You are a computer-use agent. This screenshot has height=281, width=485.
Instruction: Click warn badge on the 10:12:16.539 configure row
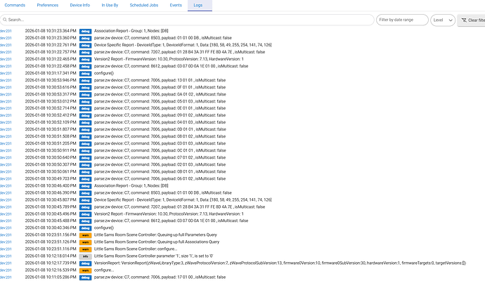pos(85,270)
